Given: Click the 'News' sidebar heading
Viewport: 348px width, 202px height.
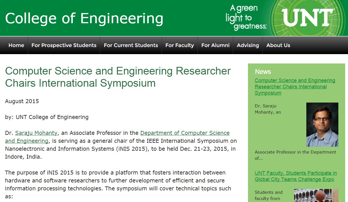Looking at the screenshot, I should (263, 72).
